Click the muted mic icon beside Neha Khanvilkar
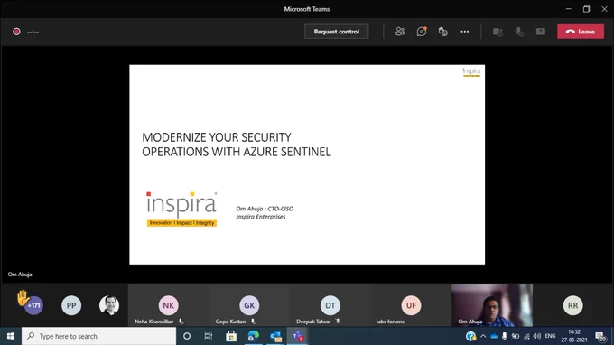This screenshot has height=345, width=614. [181, 322]
